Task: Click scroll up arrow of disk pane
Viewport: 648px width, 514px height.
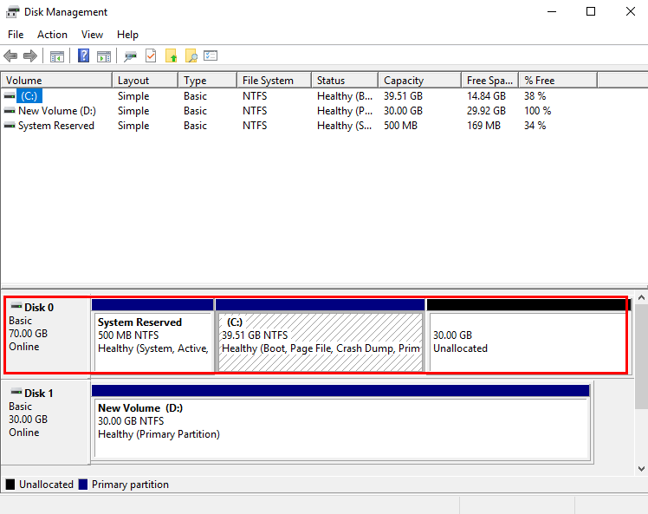Action: 641,297
